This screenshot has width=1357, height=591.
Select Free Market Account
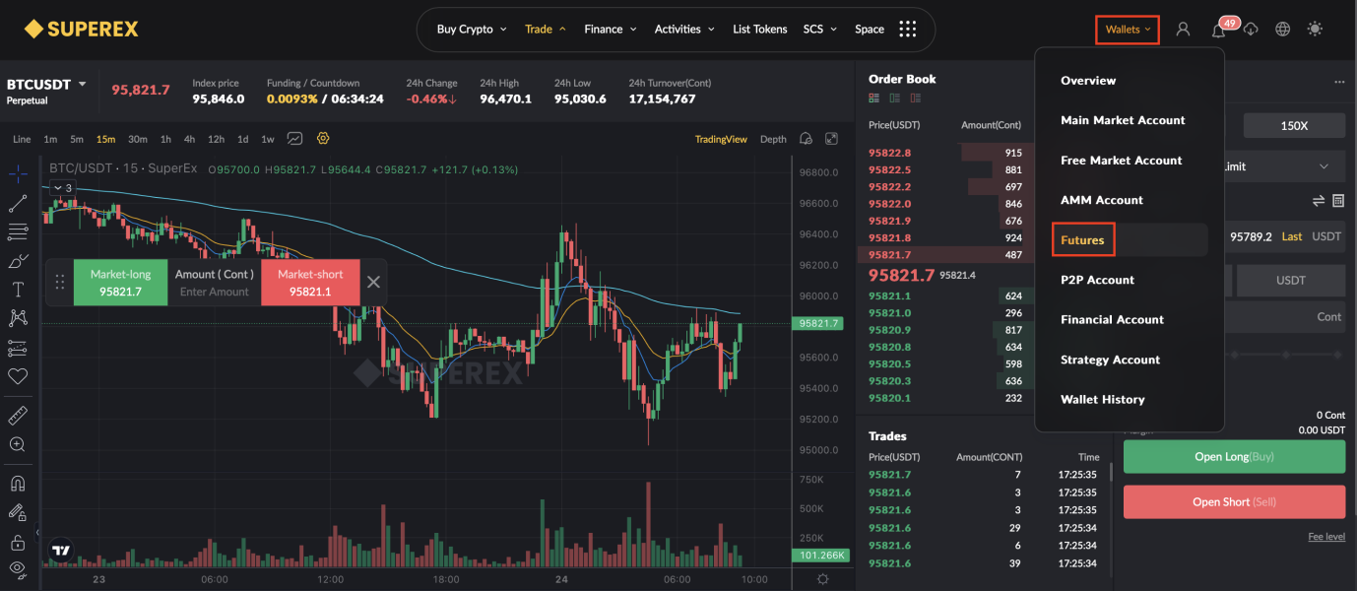coord(1121,161)
